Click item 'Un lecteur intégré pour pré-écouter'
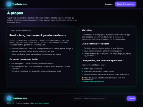 coord(36,71)
